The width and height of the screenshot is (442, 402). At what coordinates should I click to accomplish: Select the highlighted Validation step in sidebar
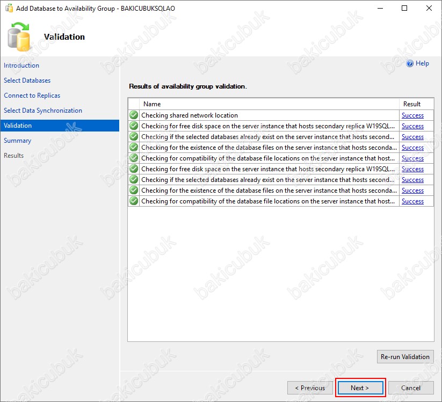tap(18, 126)
